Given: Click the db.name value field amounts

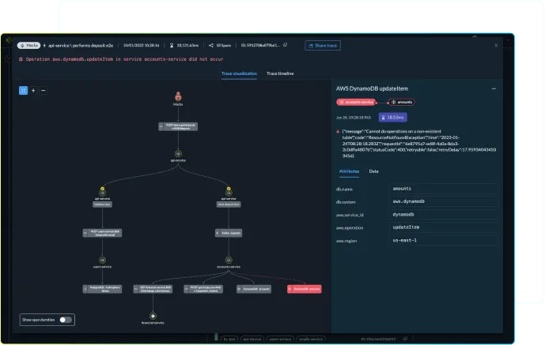Looking at the screenshot, I should [443, 189].
